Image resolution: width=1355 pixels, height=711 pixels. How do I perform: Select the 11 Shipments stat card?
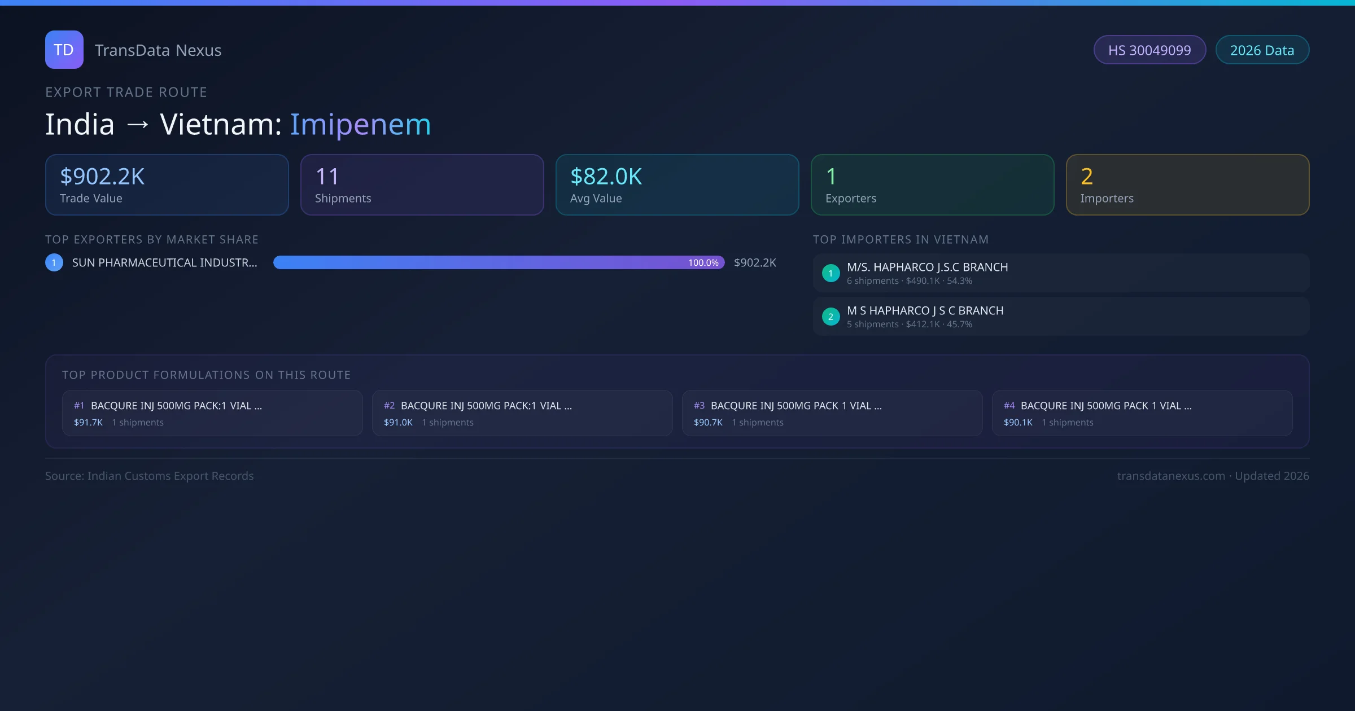[x=422, y=185]
